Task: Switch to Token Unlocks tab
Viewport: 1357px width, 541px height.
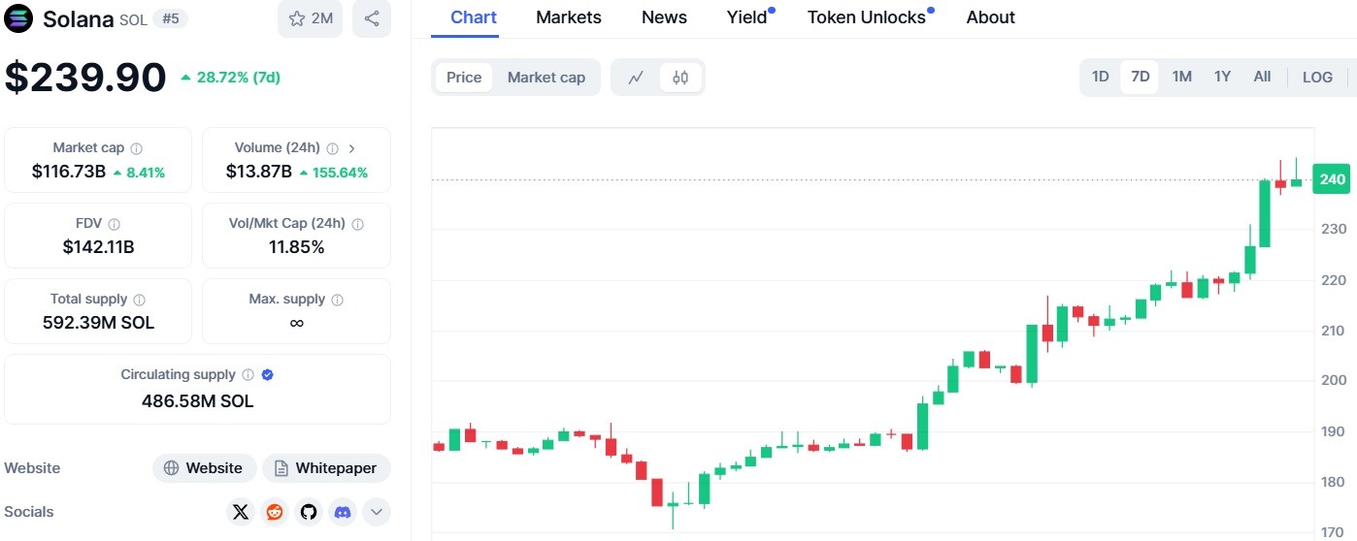Action: click(866, 17)
